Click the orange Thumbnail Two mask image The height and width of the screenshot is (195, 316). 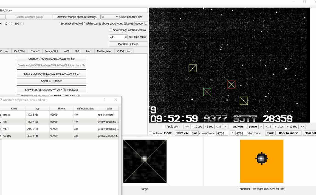coord(262,161)
